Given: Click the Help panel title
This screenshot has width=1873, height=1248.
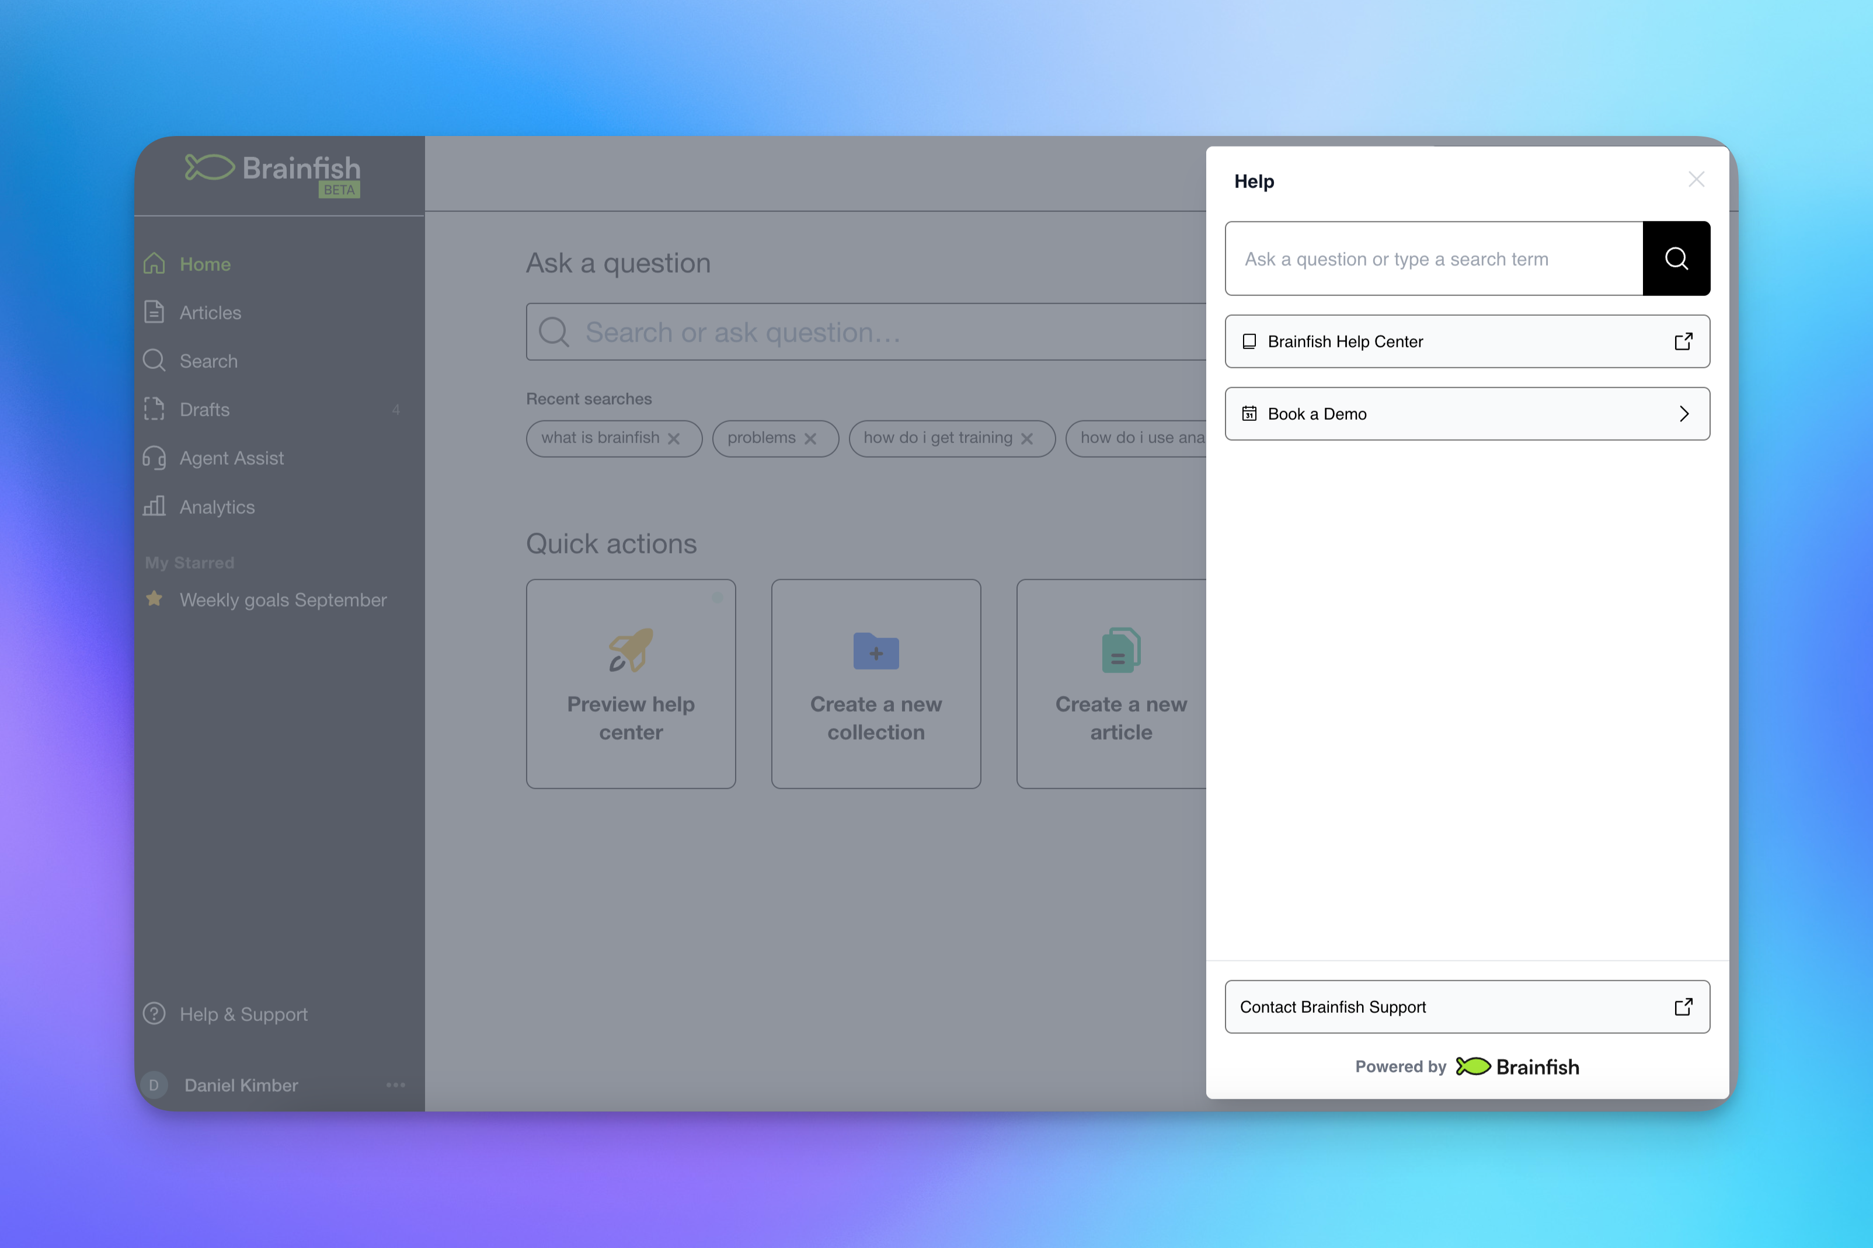Looking at the screenshot, I should pyautogui.click(x=1255, y=182).
